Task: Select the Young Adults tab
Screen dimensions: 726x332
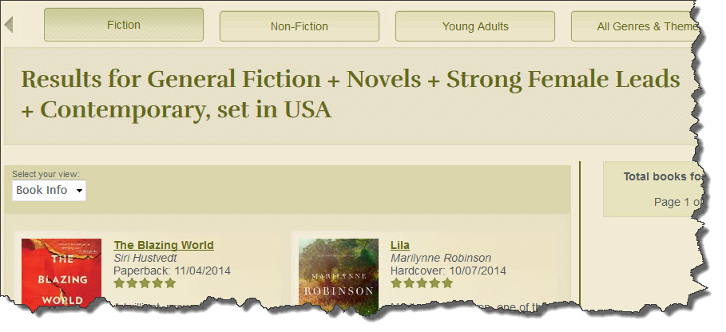Action: (475, 26)
